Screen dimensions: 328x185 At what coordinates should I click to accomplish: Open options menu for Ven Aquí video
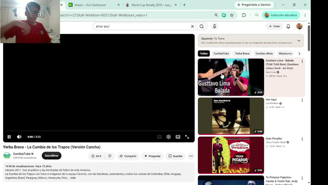click(x=302, y=100)
